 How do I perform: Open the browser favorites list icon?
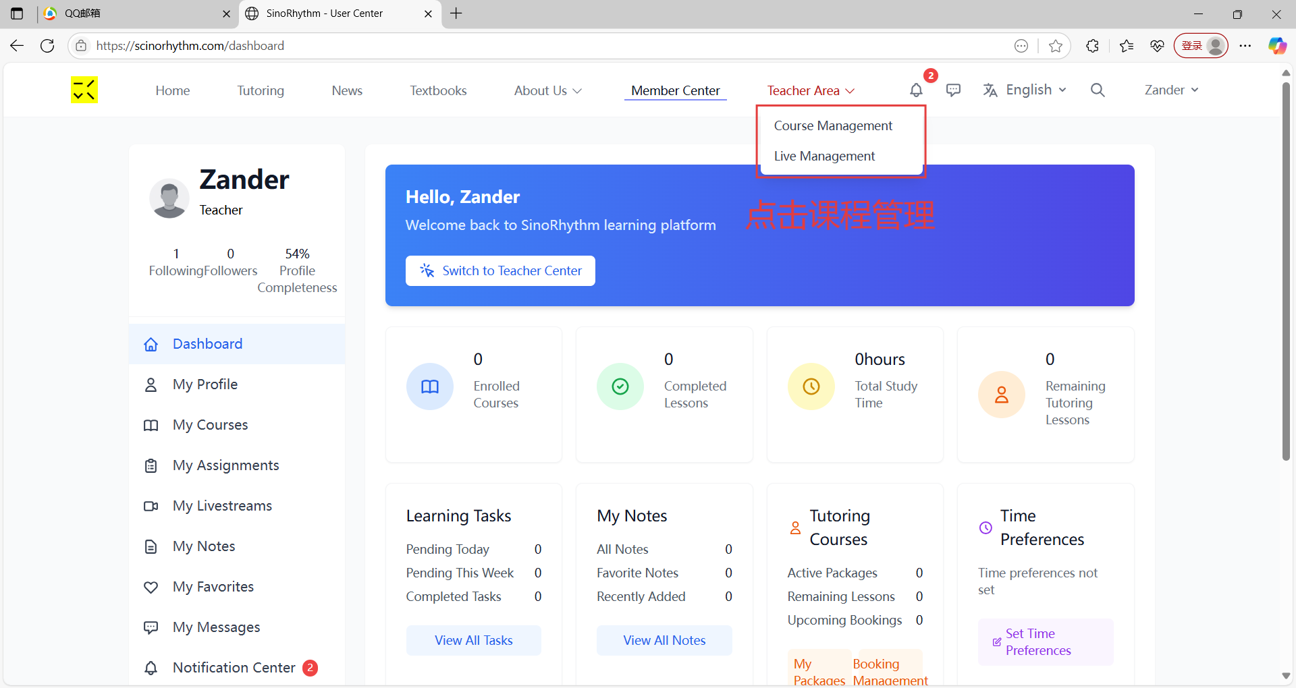coord(1126,46)
